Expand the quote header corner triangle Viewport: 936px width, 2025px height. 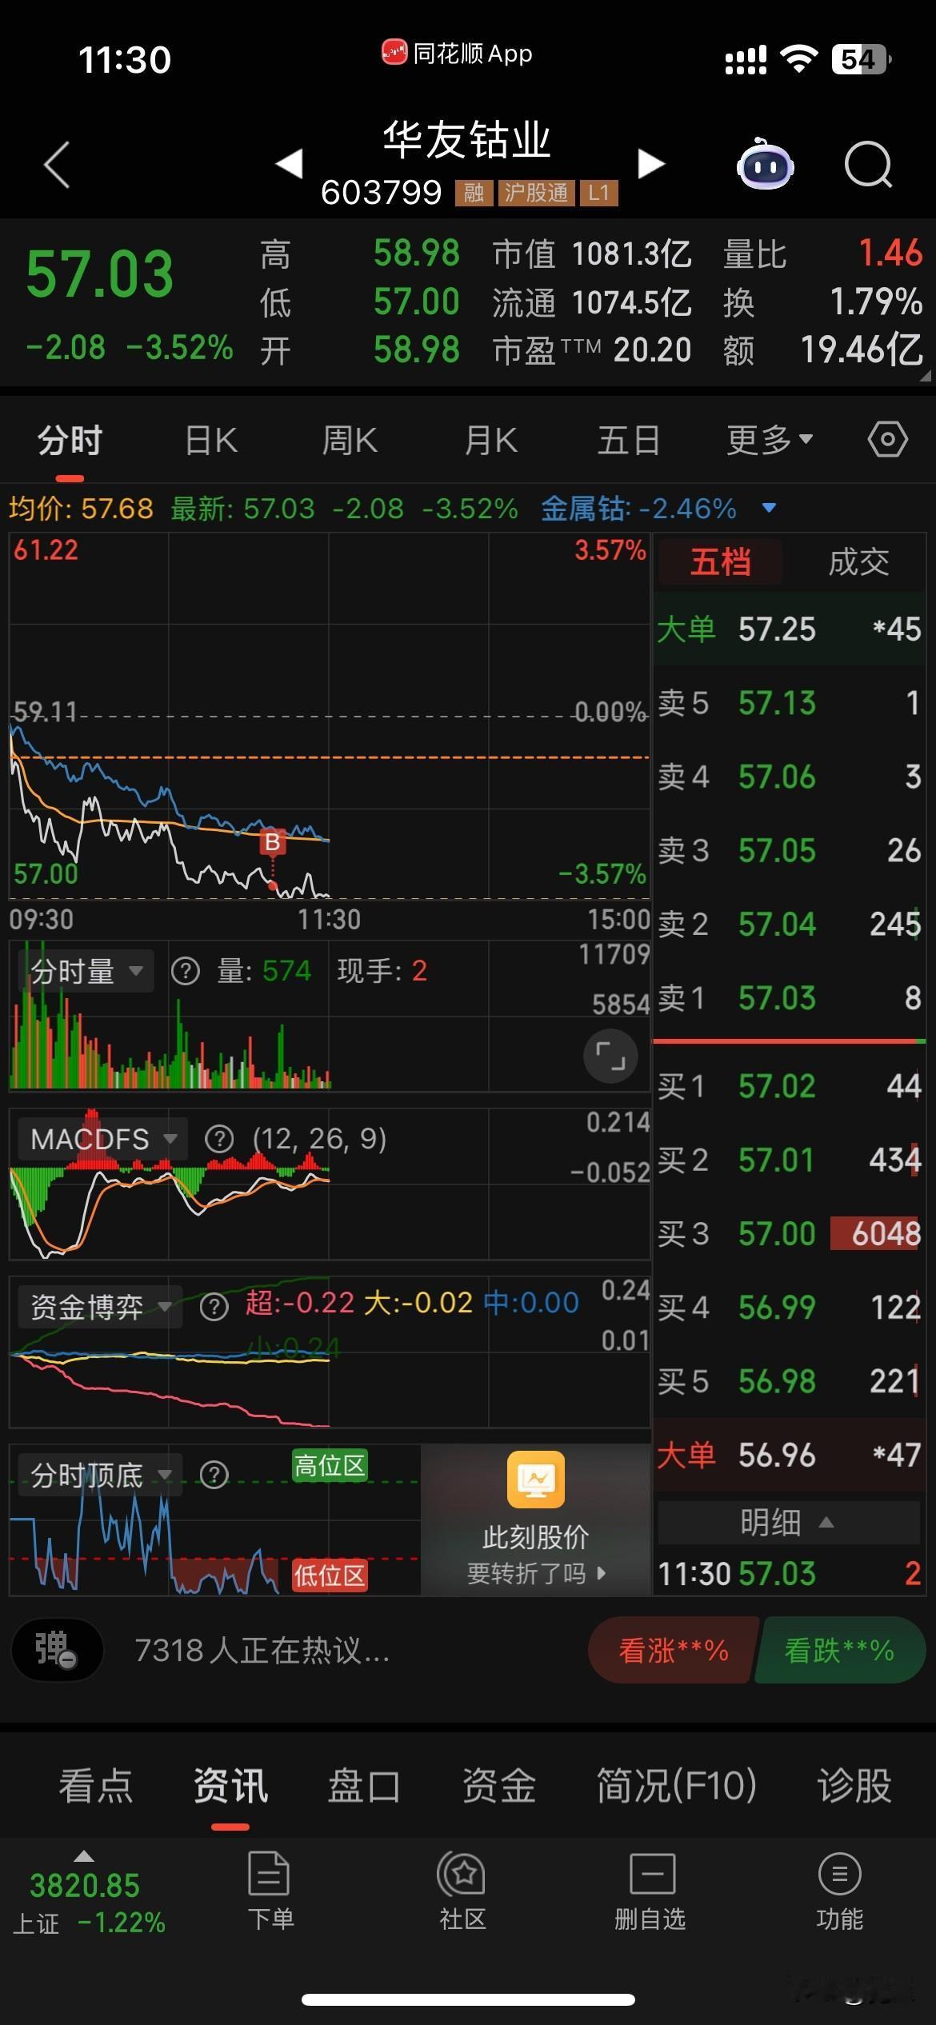[x=925, y=375]
